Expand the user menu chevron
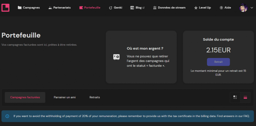 [x=251, y=8]
